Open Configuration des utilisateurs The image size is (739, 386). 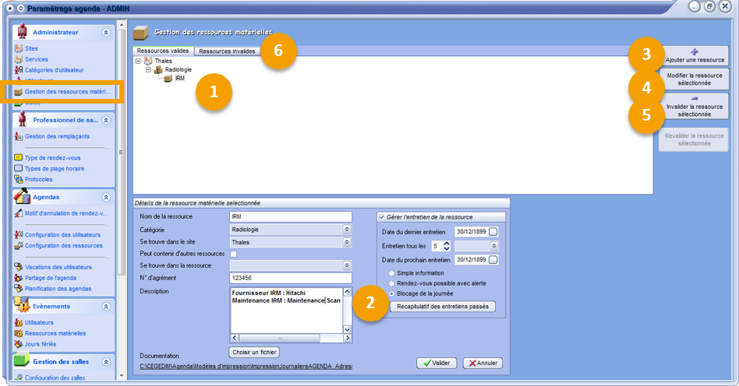coord(62,234)
